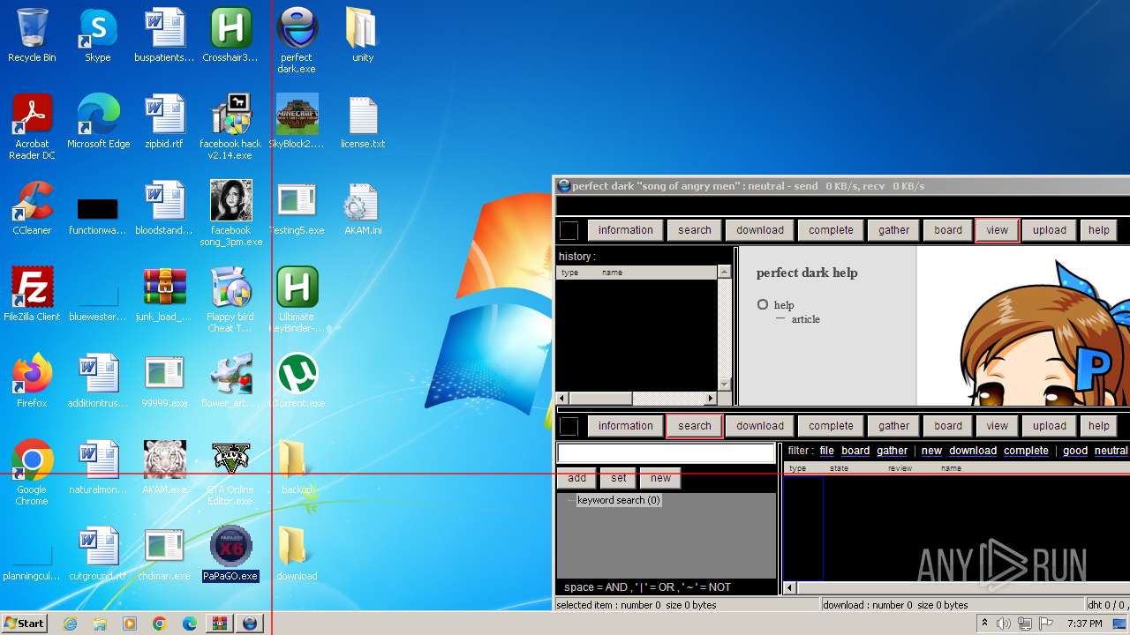Select the license.txt file icon

coord(363,122)
